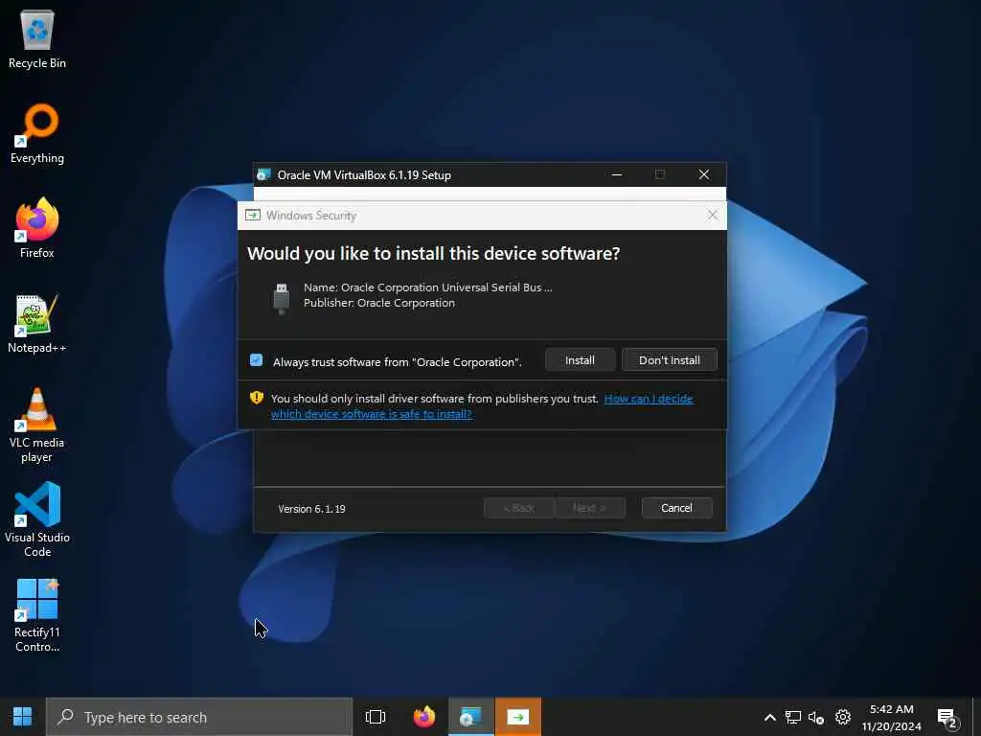The height and width of the screenshot is (736, 981).
Task: Click the Windows Start button
Action: click(23, 717)
